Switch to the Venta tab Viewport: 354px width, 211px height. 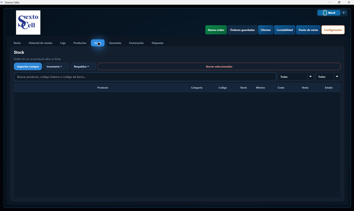point(17,43)
